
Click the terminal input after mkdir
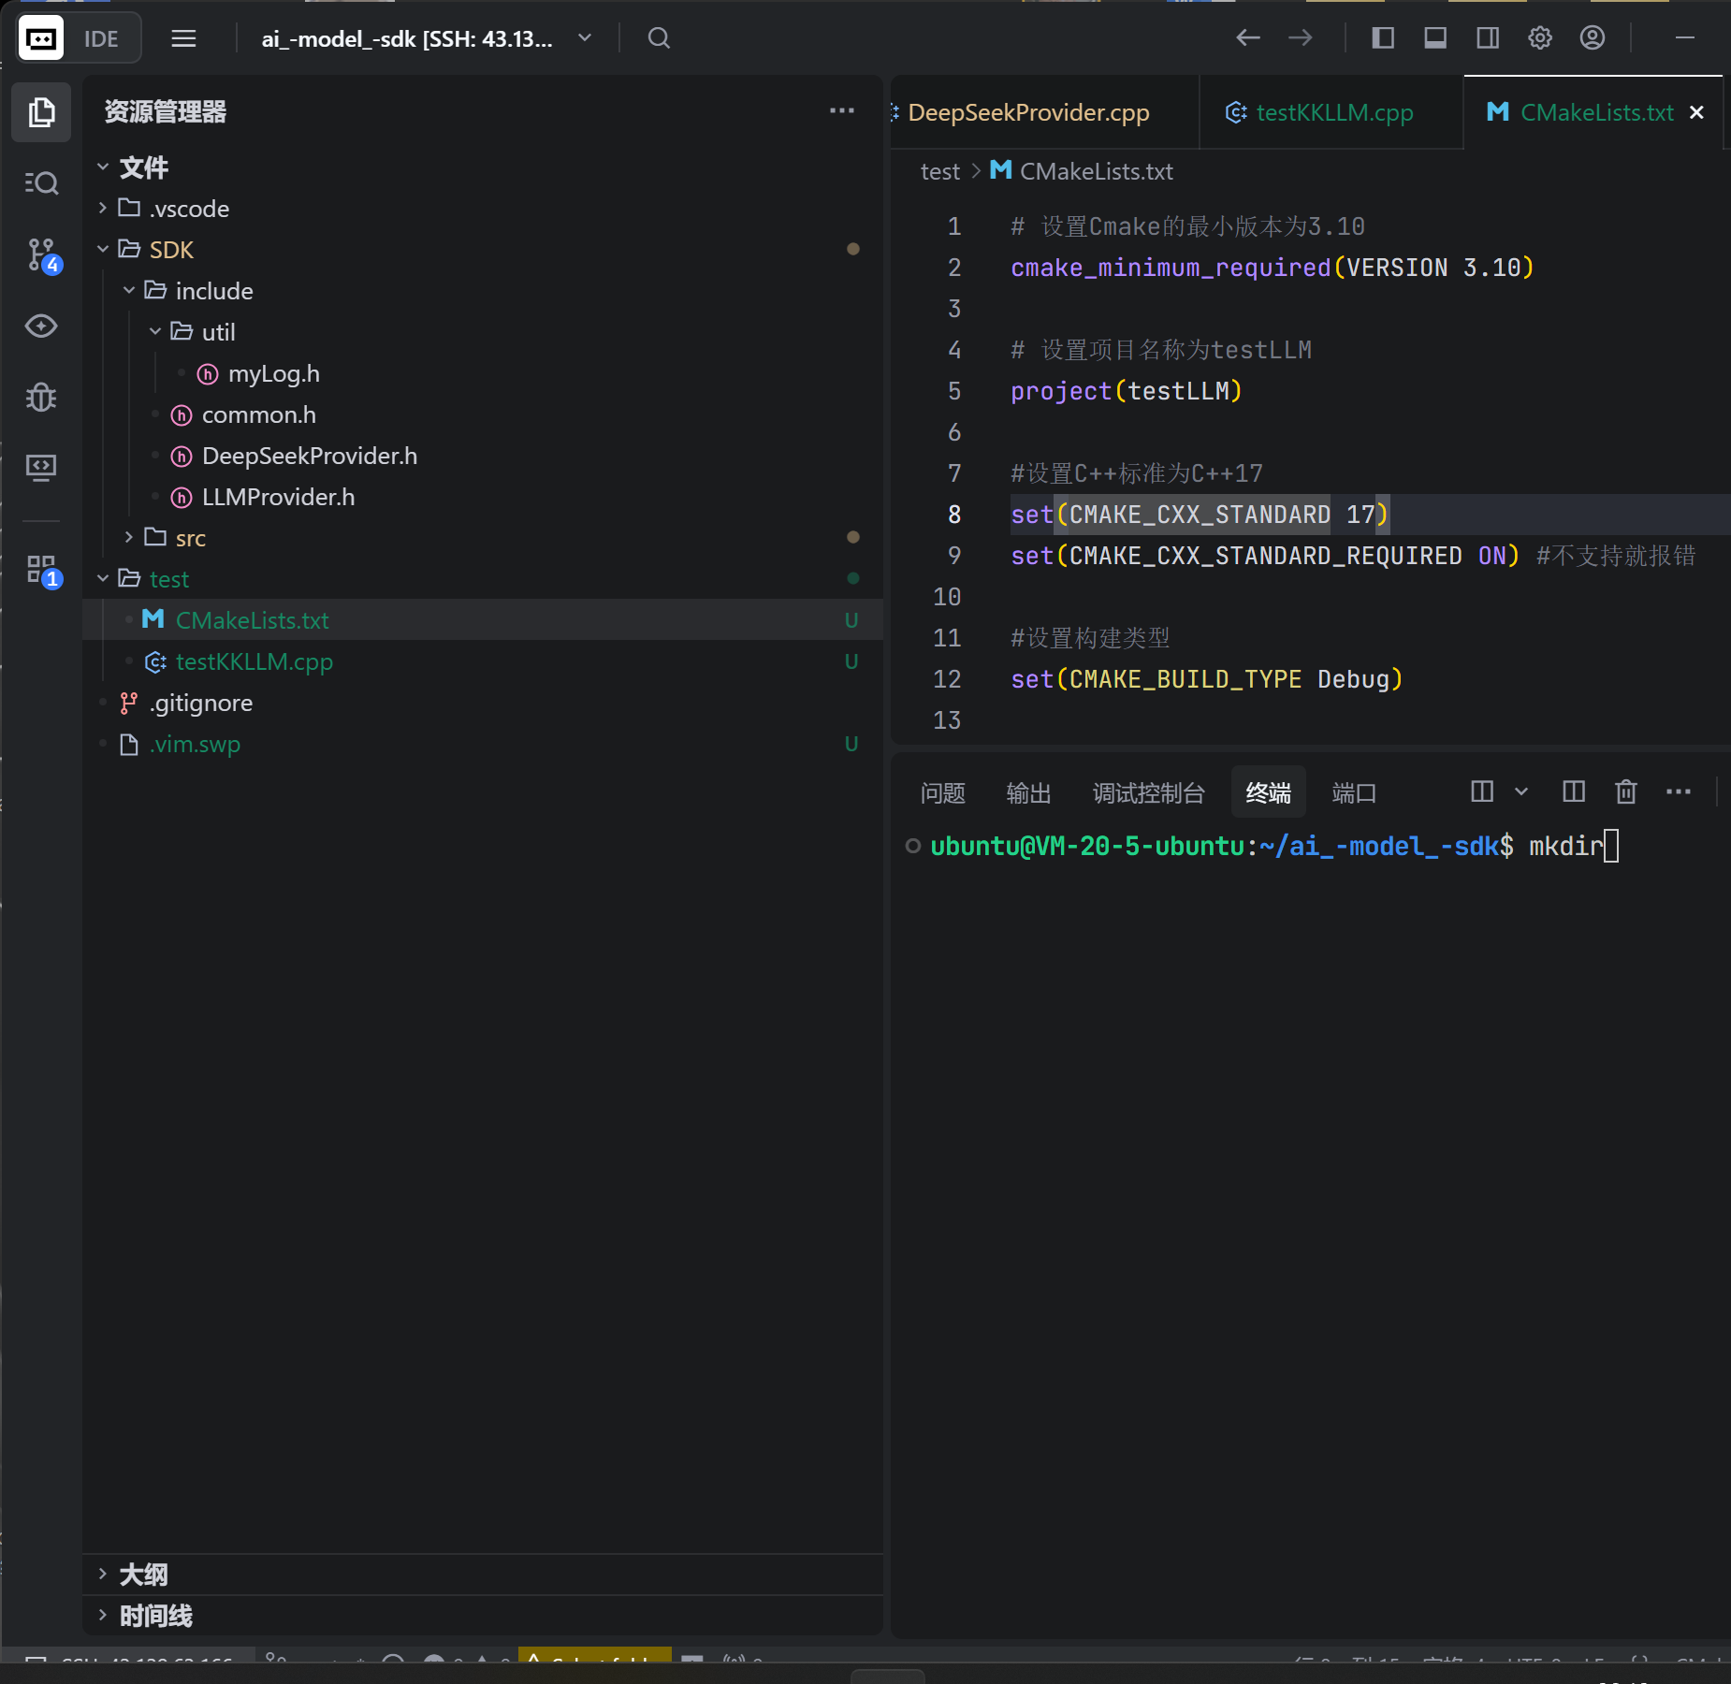1610,847
